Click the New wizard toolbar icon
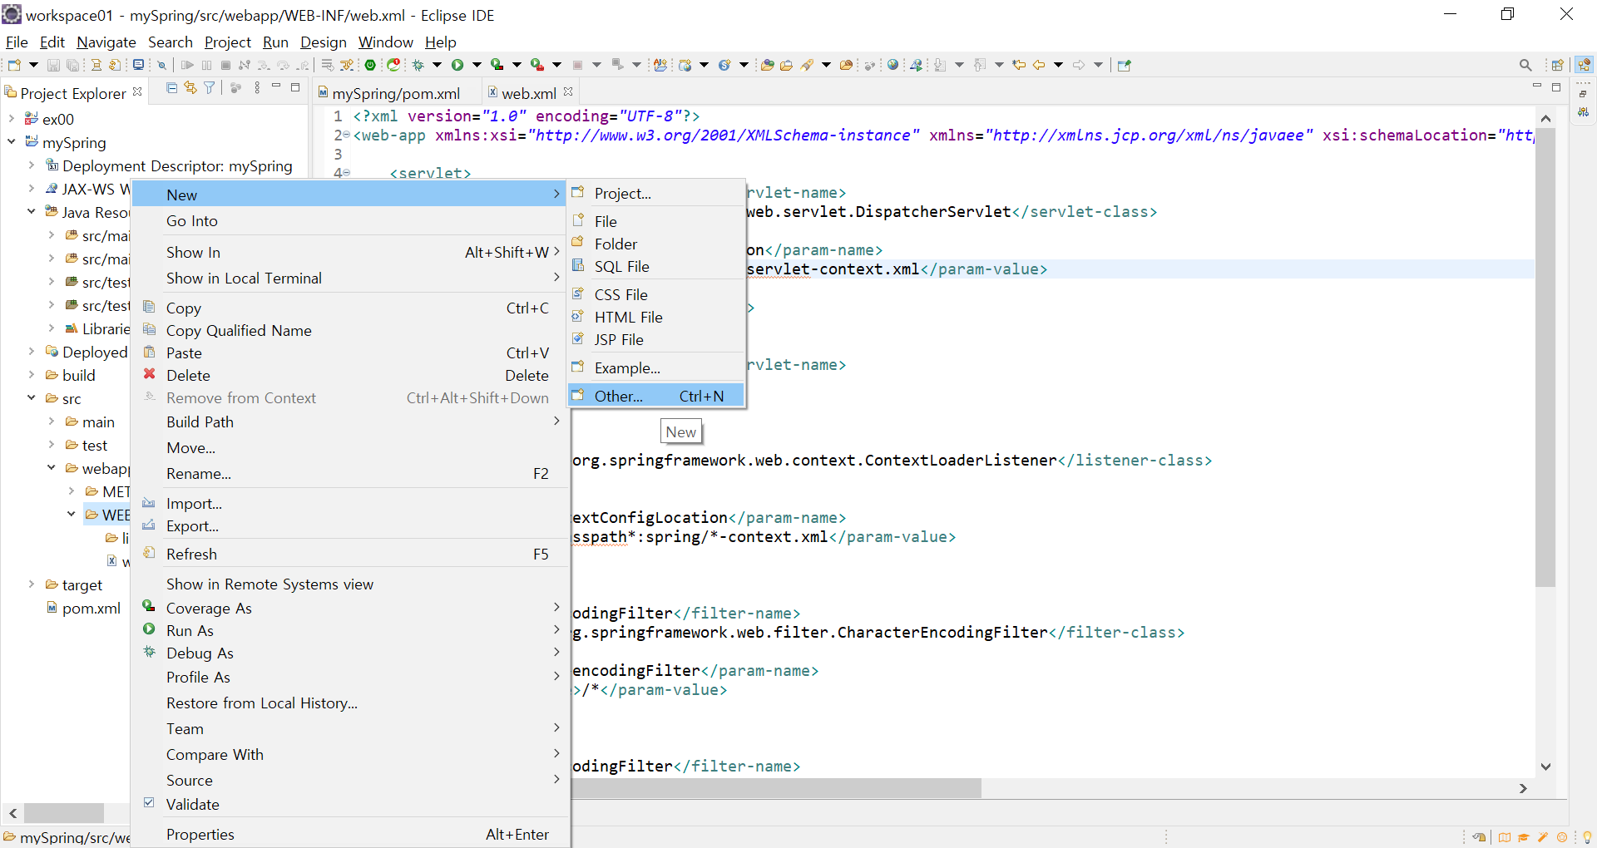The height and width of the screenshot is (848, 1597). [x=14, y=65]
